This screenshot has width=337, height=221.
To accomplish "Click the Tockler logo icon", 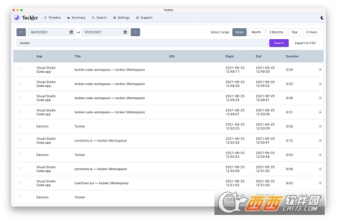I will tap(17, 18).
